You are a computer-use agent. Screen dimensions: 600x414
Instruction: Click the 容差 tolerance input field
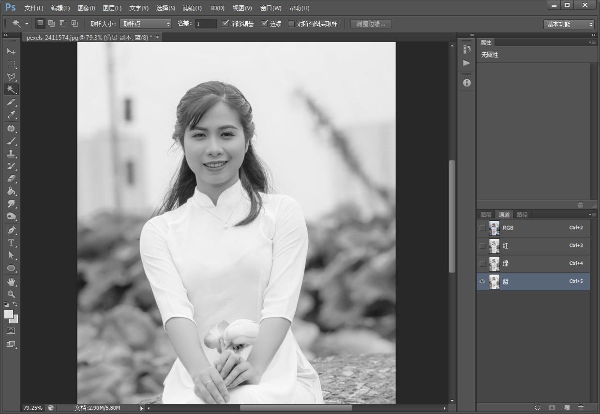tap(206, 24)
